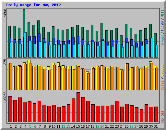The image size is (166, 130).
Task: Select day label 2 on the x-axis
Action: tap(16, 126)
